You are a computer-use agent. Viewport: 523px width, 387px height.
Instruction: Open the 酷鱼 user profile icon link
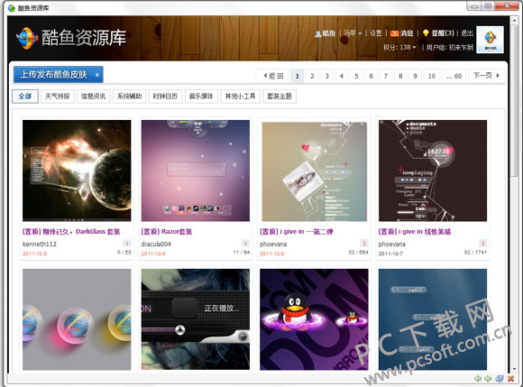point(318,33)
